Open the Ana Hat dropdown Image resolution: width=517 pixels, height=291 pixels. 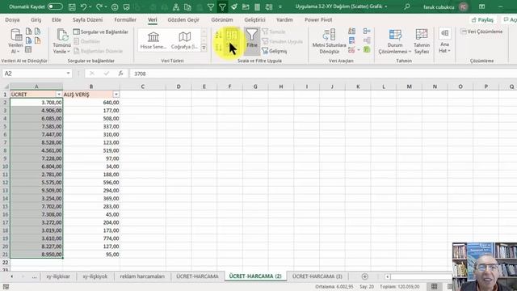444,41
